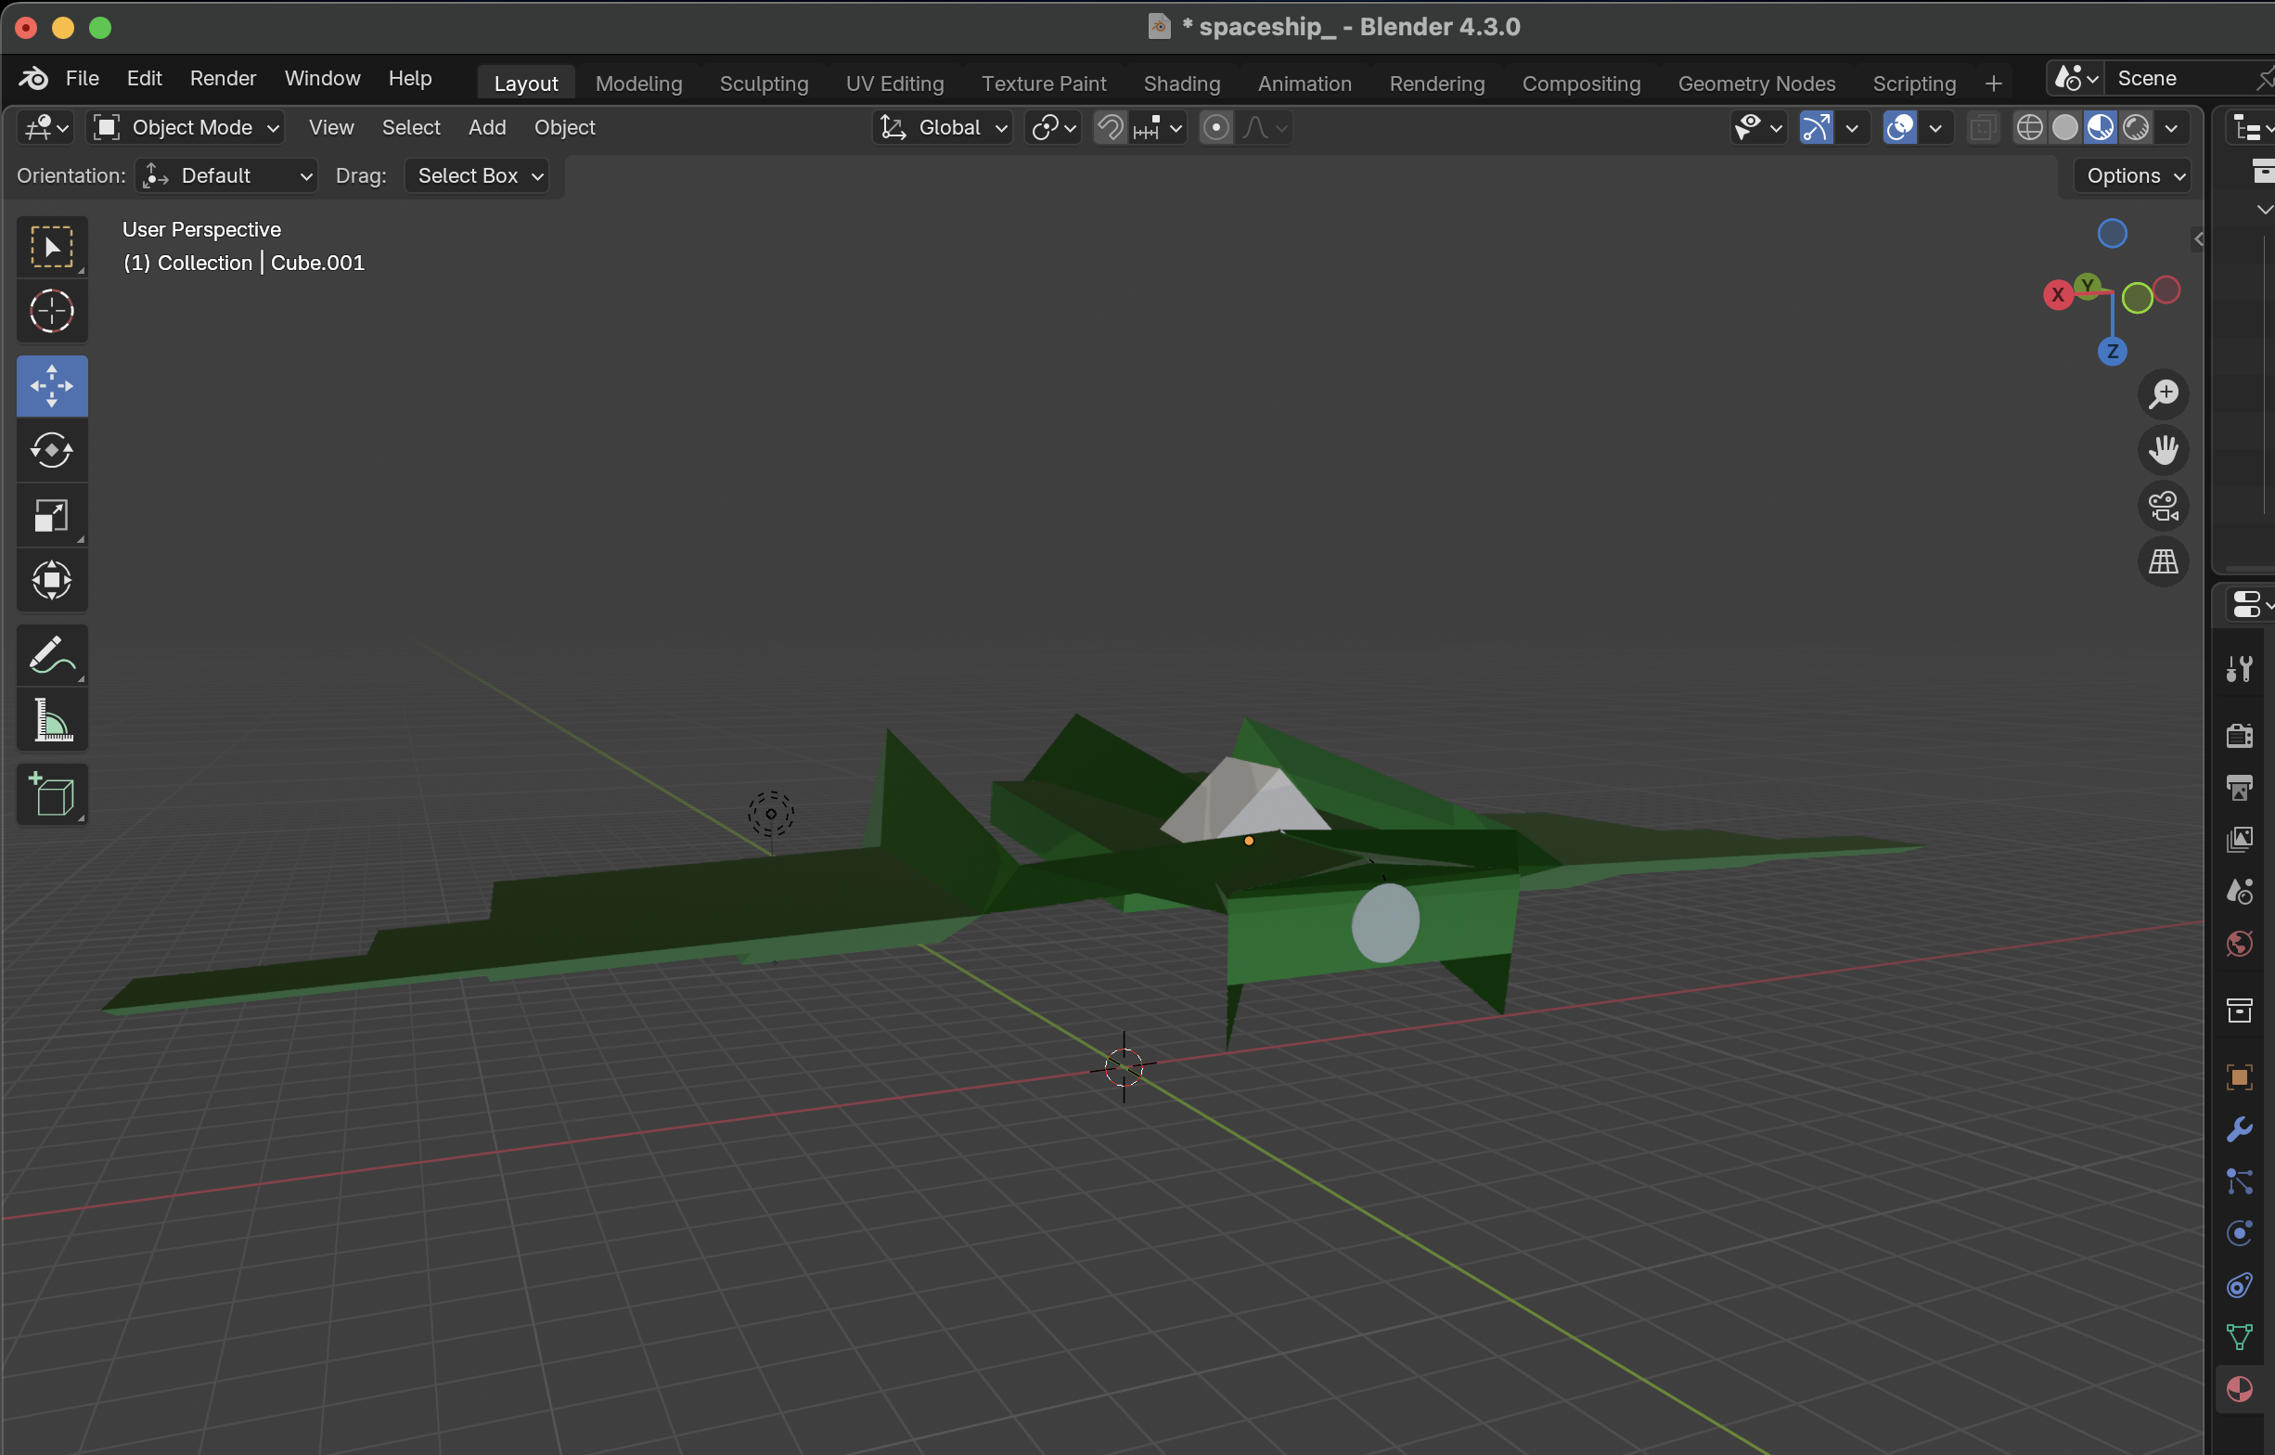Viewport: 2275px width, 1455px height.
Task: Open the viewport Select menu
Action: coord(411,127)
